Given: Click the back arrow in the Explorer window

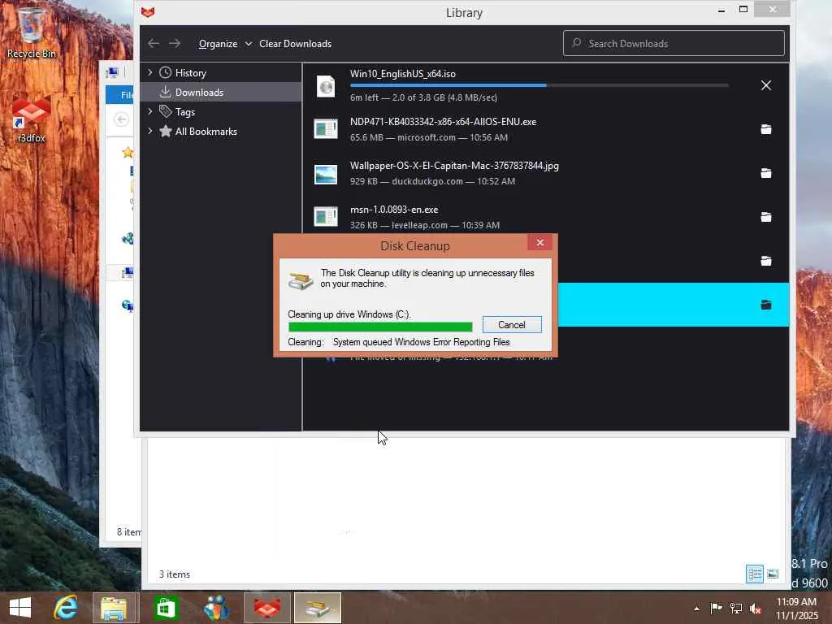Looking at the screenshot, I should [x=121, y=119].
